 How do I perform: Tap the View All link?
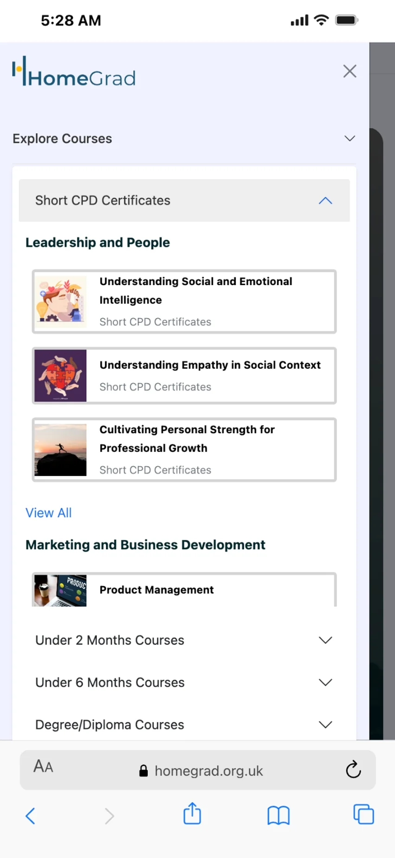(x=48, y=513)
